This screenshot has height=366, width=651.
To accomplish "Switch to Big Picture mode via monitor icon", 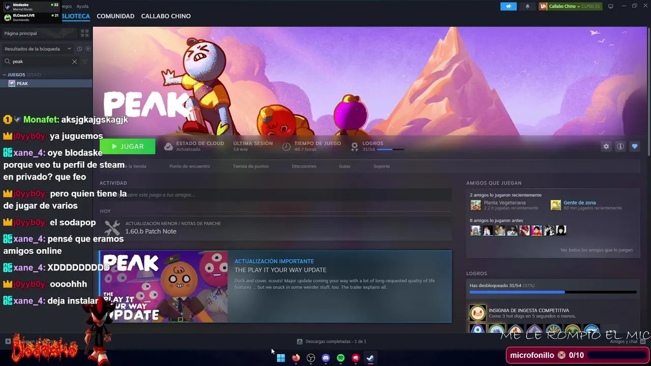I will [x=610, y=6].
